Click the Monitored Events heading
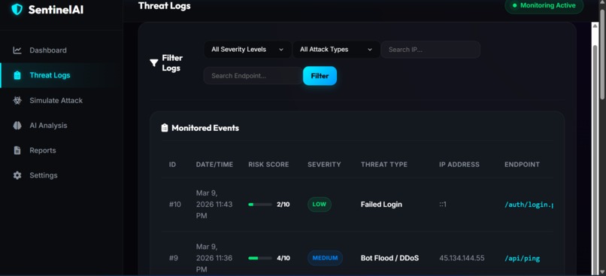The height and width of the screenshot is (276, 606). point(205,128)
